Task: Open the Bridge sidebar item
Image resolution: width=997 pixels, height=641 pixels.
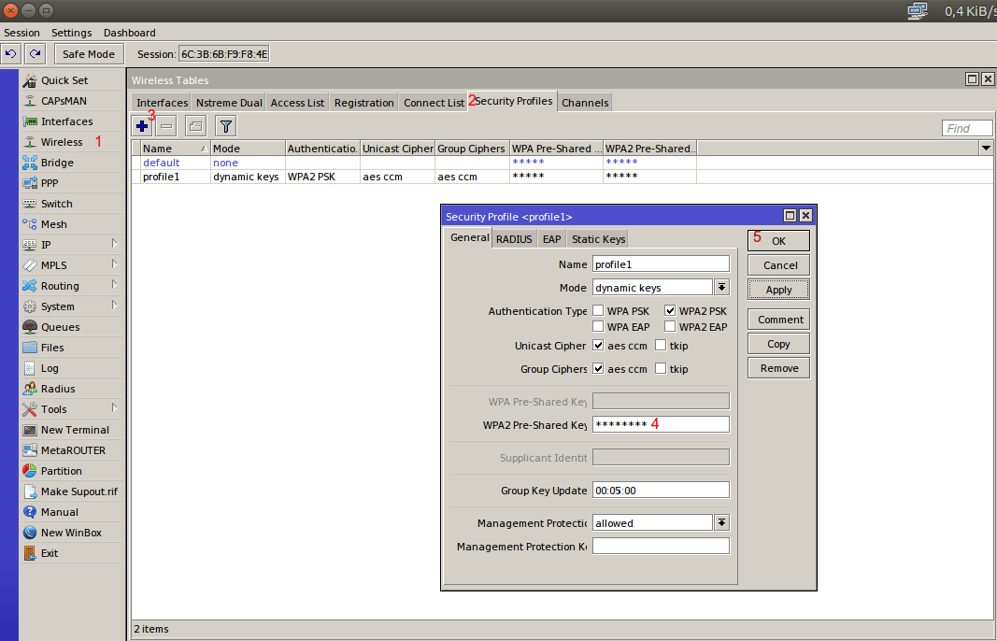Action: 57,163
